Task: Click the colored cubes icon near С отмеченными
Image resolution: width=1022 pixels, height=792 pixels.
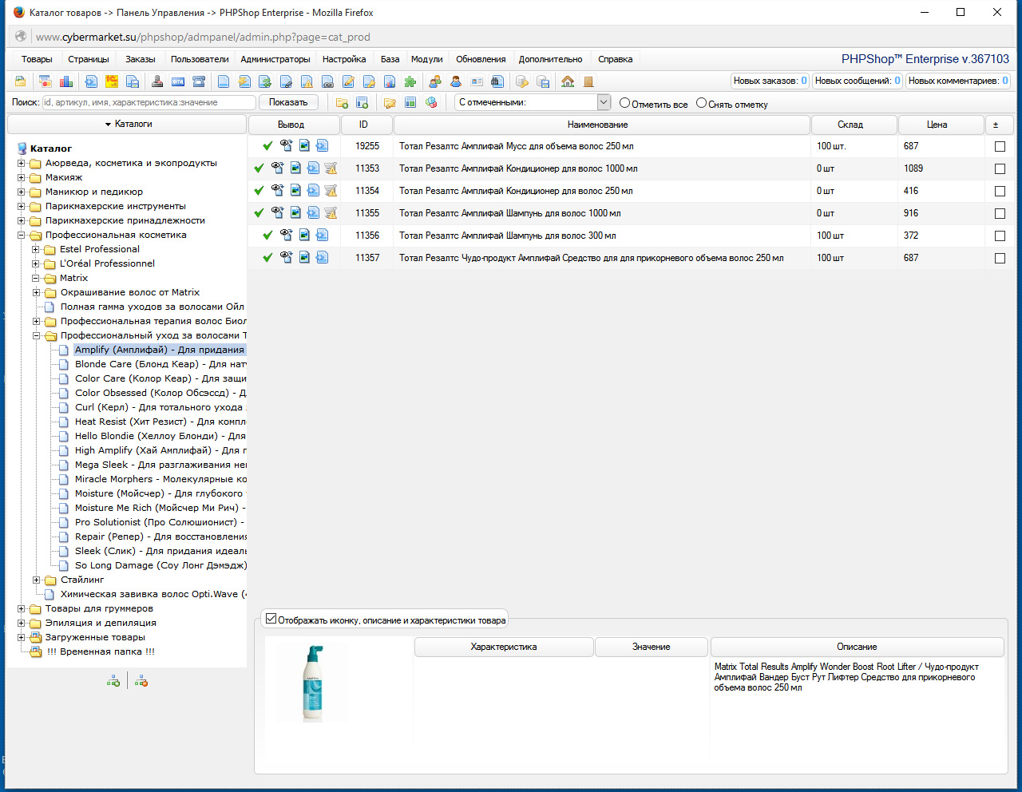Action: tap(431, 103)
